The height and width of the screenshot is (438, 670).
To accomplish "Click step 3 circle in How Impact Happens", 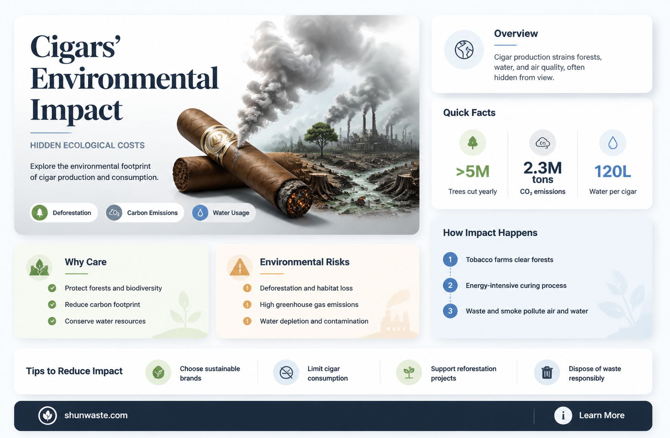I will pyautogui.click(x=450, y=311).
